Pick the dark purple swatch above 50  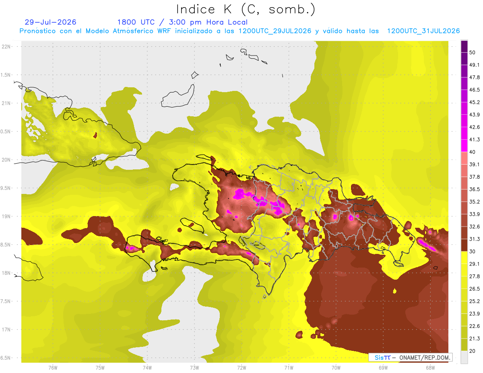click(464, 47)
